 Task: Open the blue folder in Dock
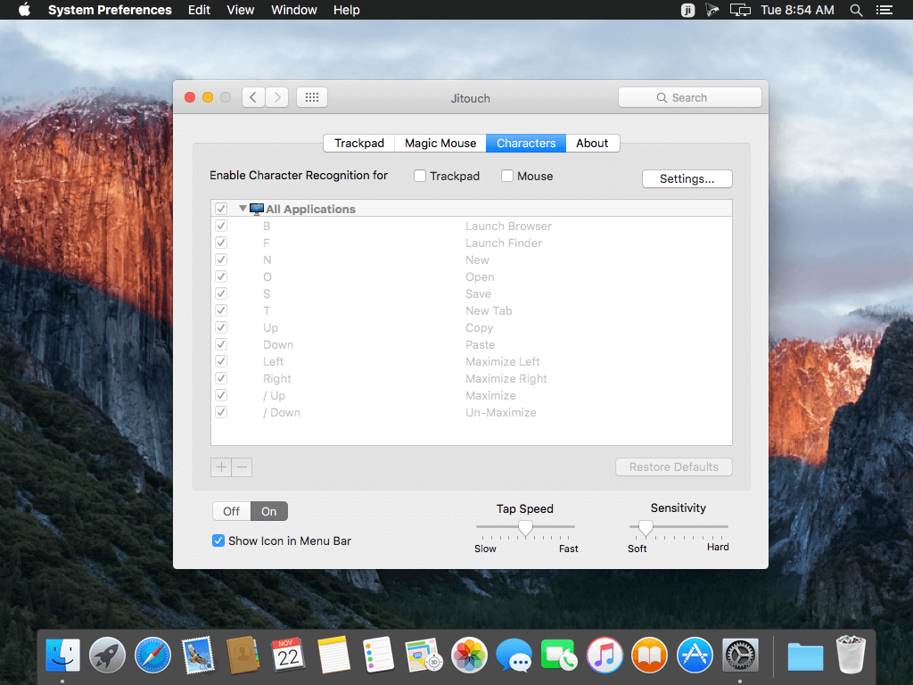tap(805, 656)
